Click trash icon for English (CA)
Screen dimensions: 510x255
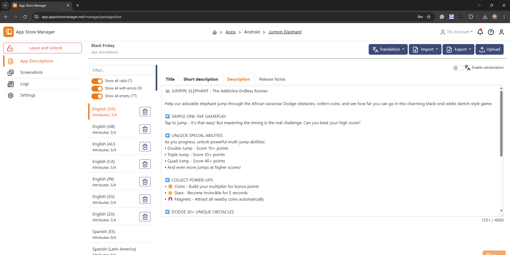(x=145, y=164)
